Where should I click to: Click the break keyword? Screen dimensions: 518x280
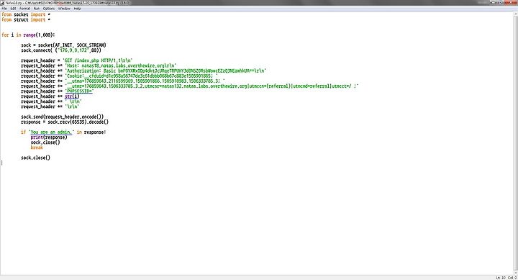[x=37, y=148]
